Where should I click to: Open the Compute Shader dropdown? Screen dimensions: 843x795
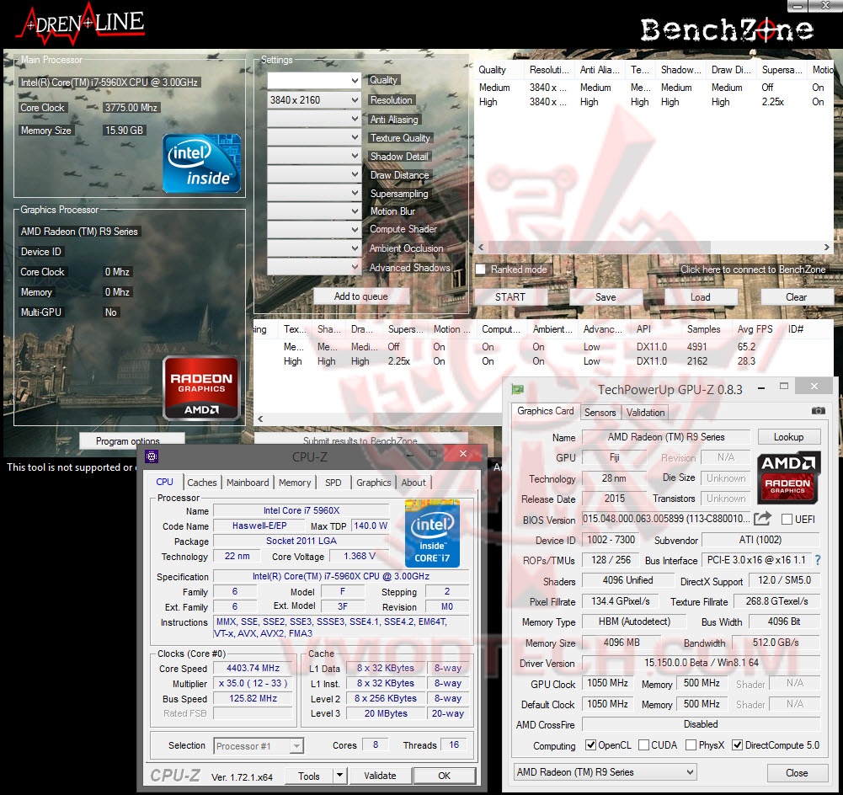coord(313,230)
